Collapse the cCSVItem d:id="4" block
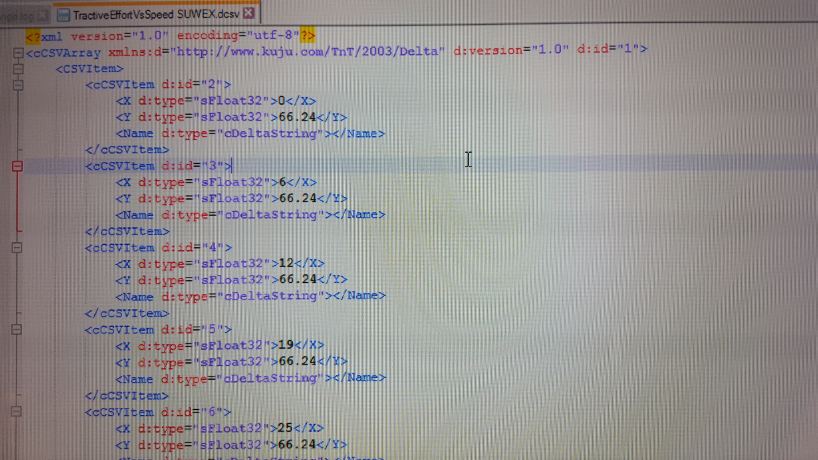The width and height of the screenshot is (818, 460). (17, 248)
